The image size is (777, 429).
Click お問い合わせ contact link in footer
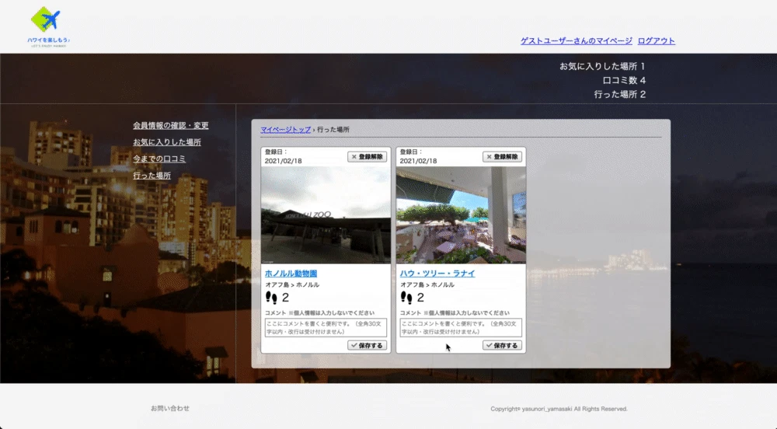coord(170,408)
